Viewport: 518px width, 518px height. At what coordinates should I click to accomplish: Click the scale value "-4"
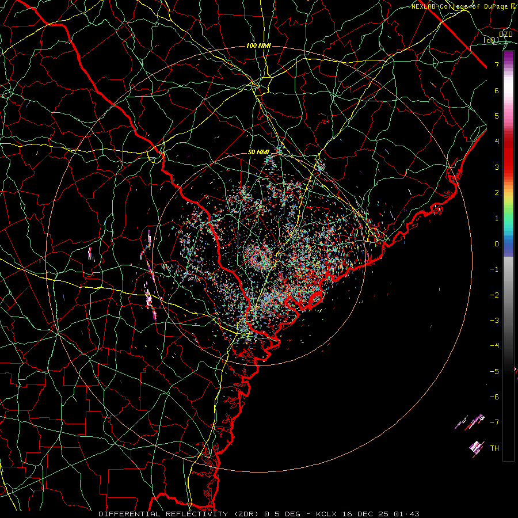coord(494,346)
